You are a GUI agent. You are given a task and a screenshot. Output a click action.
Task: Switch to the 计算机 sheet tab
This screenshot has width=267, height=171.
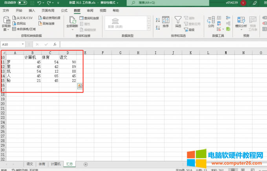tap(55, 164)
